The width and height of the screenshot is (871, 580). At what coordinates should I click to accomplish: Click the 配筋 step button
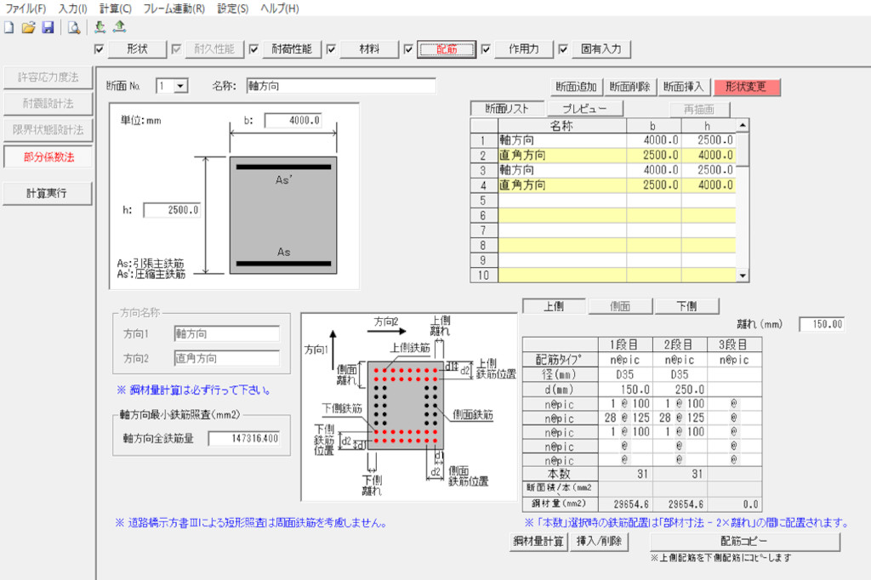tap(447, 49)
